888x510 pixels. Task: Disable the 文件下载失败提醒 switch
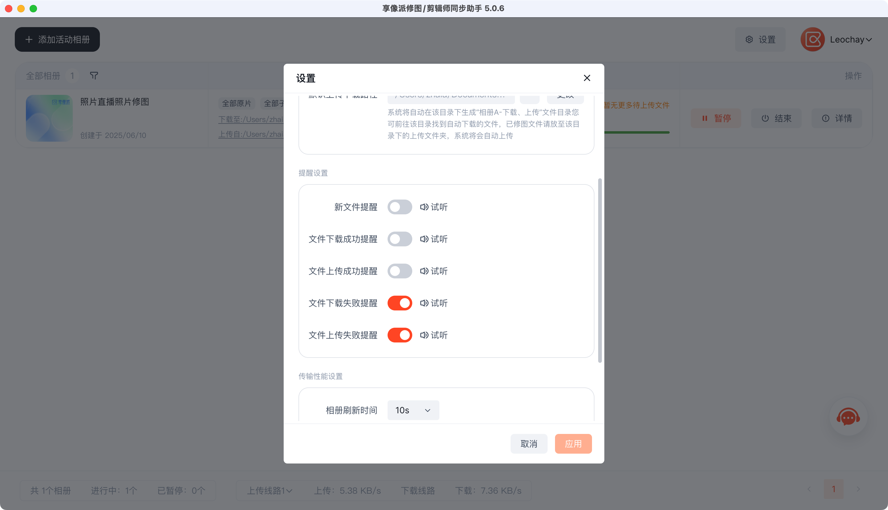pos(400,303)
